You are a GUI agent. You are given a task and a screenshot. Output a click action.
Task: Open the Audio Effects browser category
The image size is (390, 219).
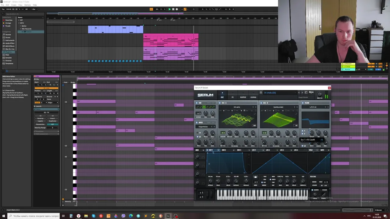pyautogui.click(x=10, y=43)
